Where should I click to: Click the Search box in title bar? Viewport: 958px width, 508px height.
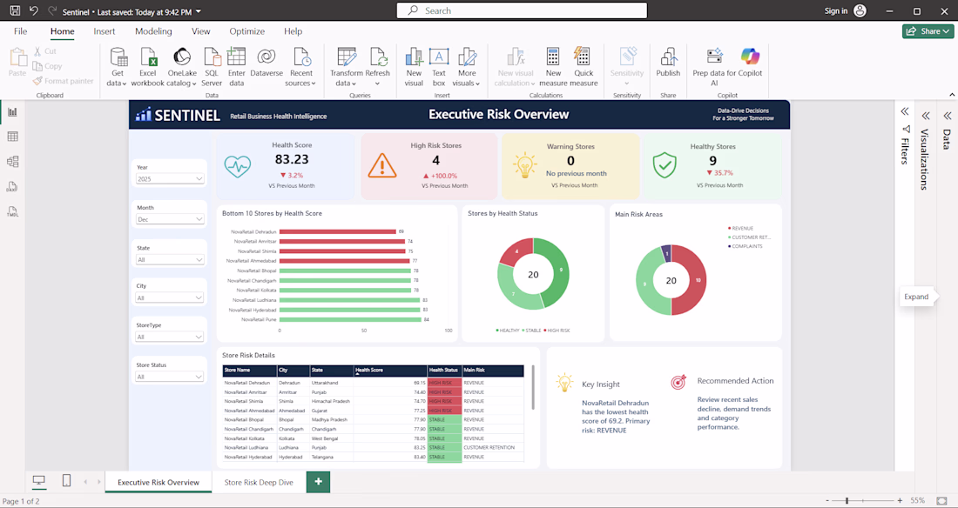(522, 10)
